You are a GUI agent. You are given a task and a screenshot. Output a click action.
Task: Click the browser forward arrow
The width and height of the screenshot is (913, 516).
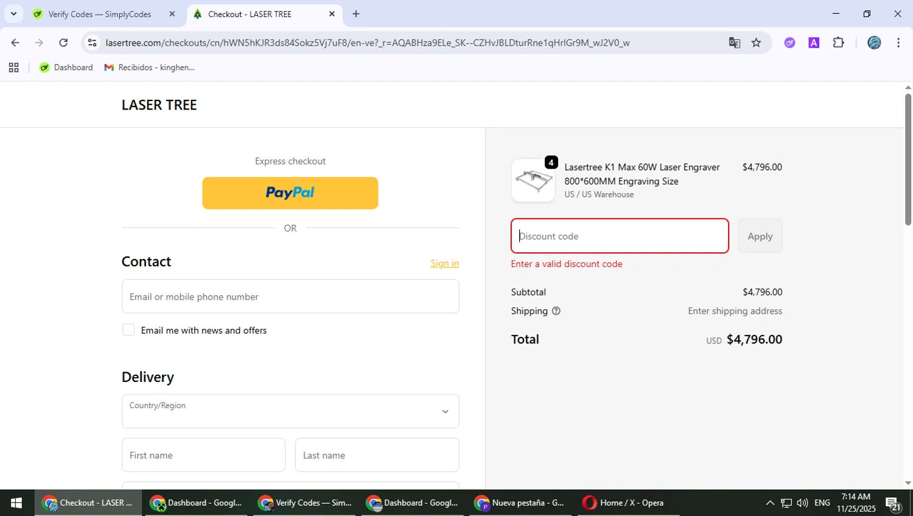pyautogui.click(x=39, y=43)
